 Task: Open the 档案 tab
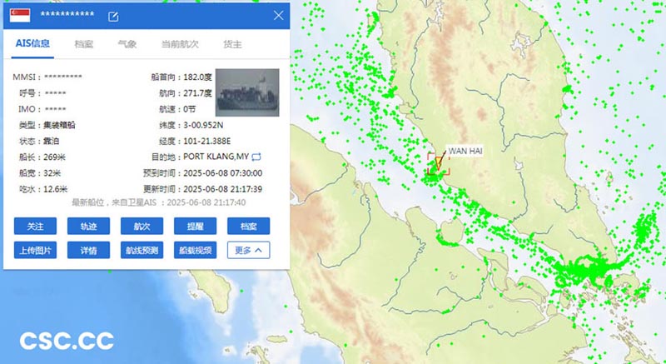[x=83, y=44]
